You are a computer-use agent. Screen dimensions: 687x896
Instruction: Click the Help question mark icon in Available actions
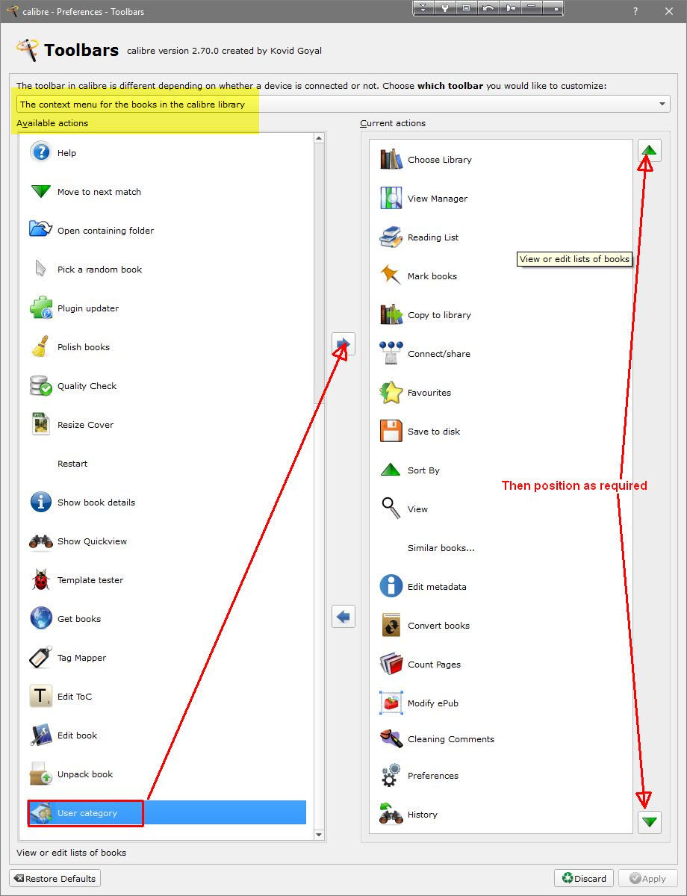click(x=40, y=152)
